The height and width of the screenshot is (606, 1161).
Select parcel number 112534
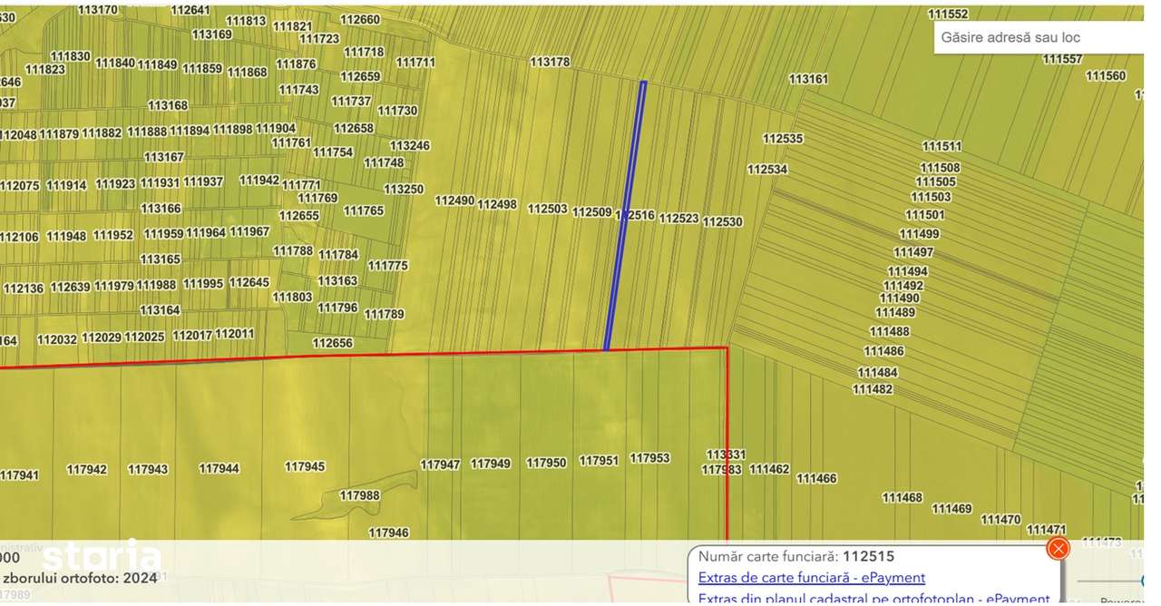coord(767,169)
